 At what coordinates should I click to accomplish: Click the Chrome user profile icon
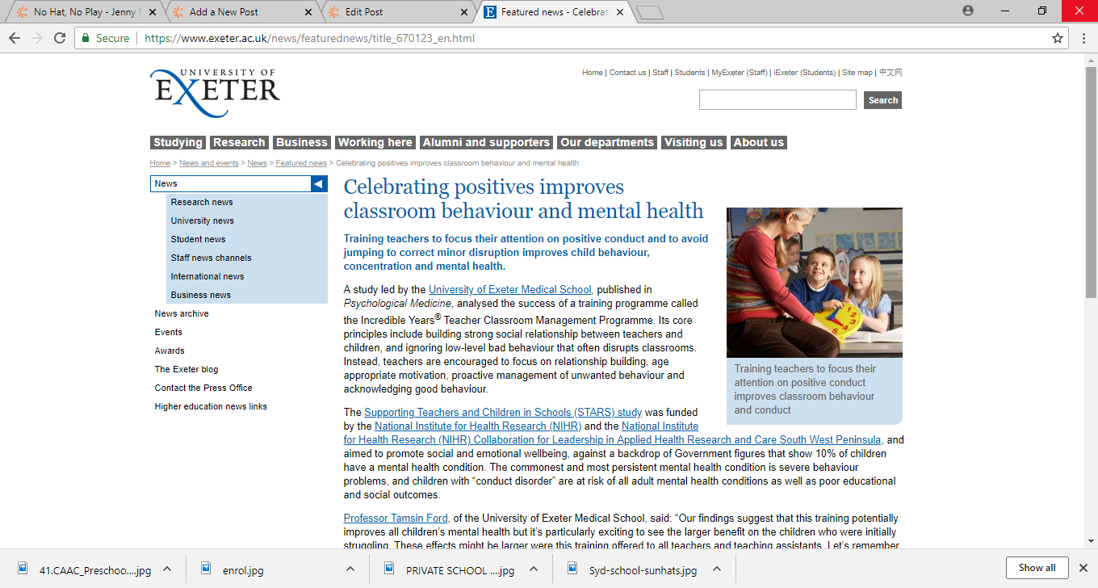(x=968, y=10)
